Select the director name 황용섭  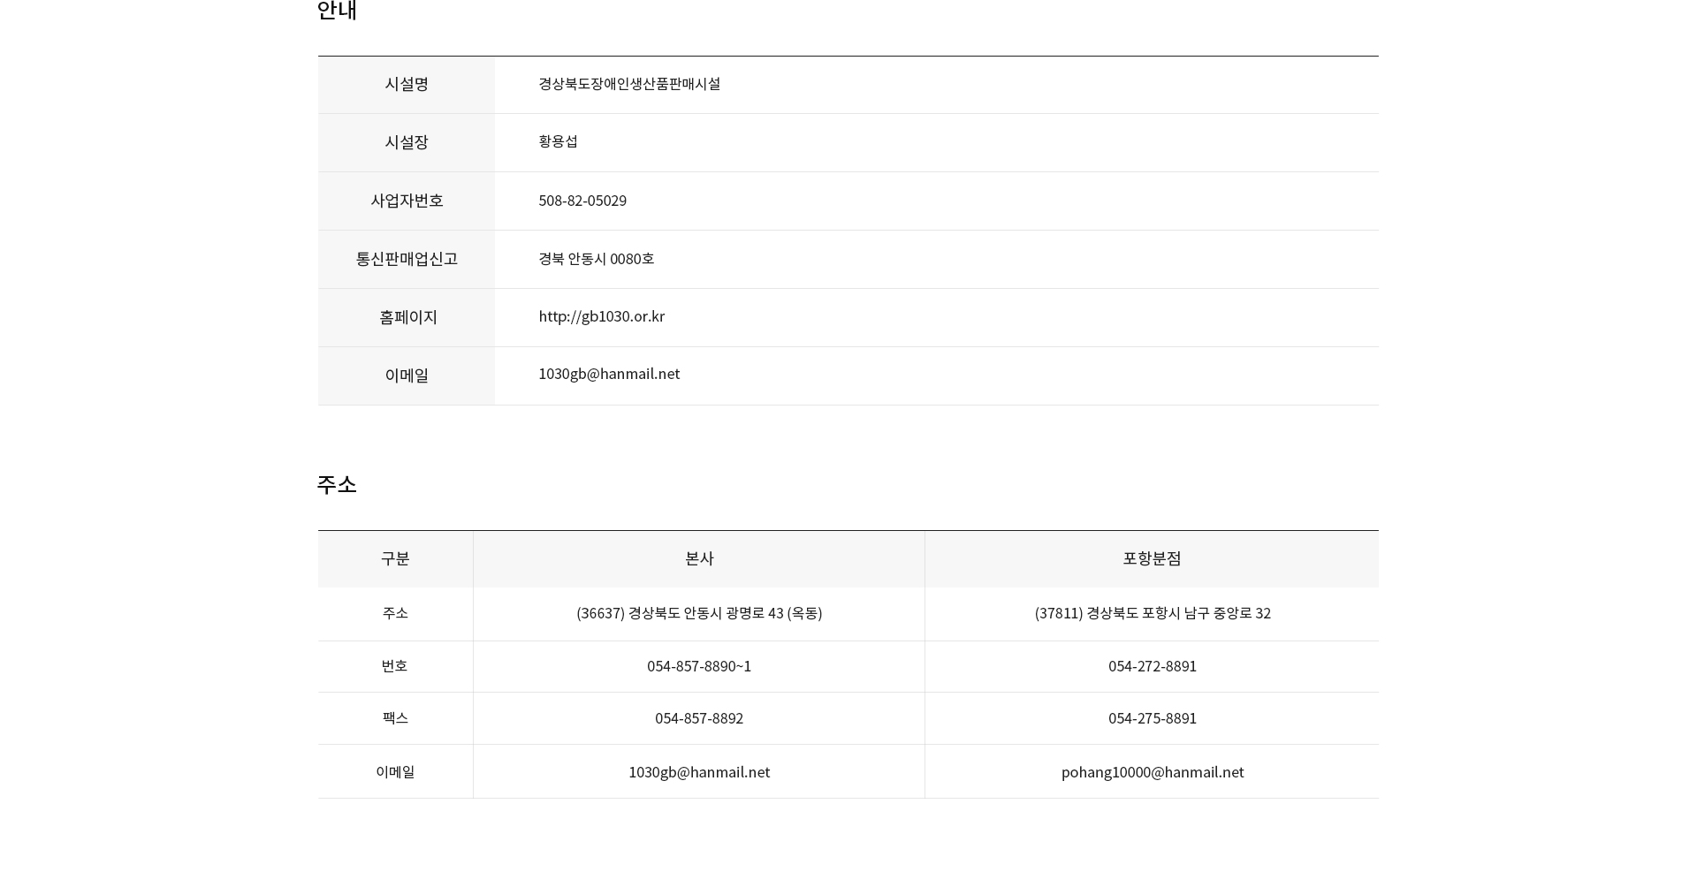pos(558,141)
